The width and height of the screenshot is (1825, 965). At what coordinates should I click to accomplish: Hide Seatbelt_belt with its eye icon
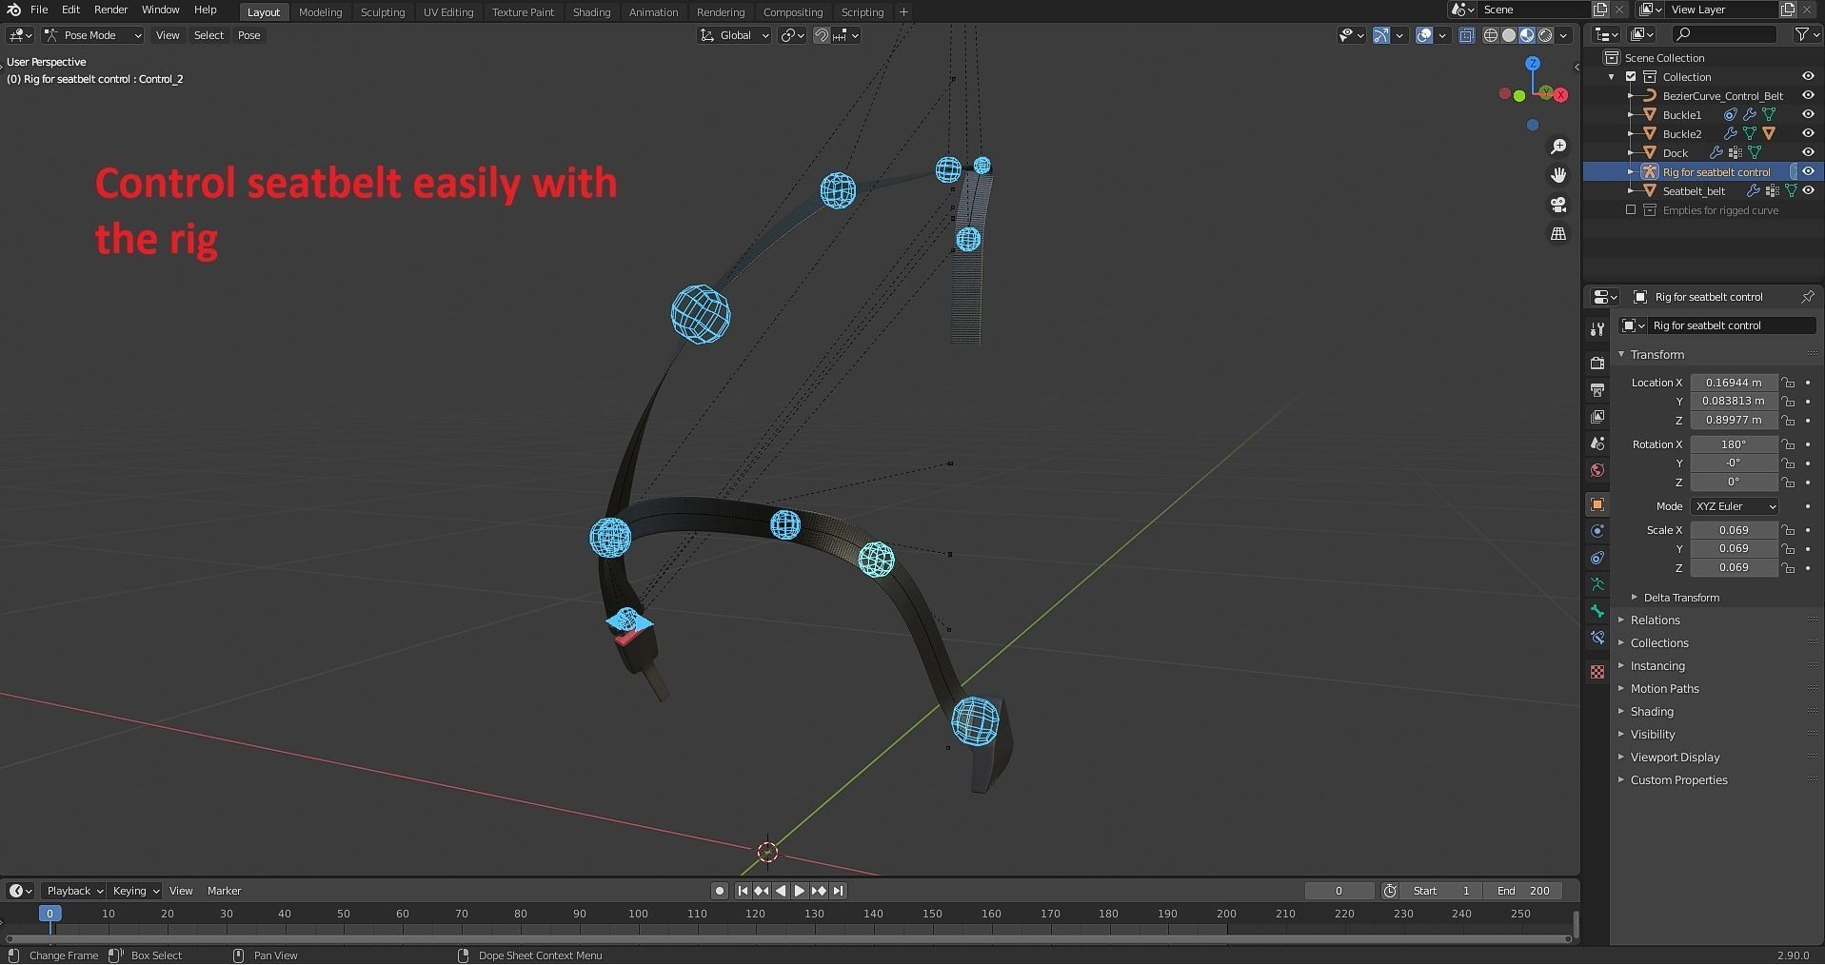pyautogui.click(x=1808, y=190)
